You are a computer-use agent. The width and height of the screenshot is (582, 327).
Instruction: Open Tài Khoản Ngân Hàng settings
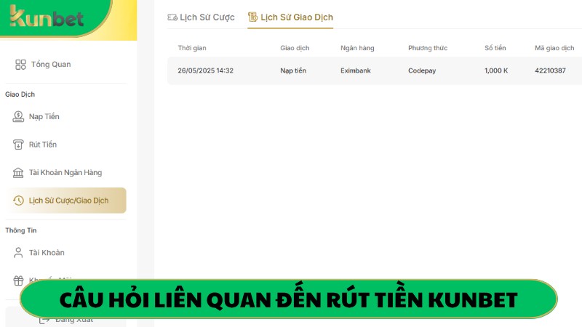point(65,173)
